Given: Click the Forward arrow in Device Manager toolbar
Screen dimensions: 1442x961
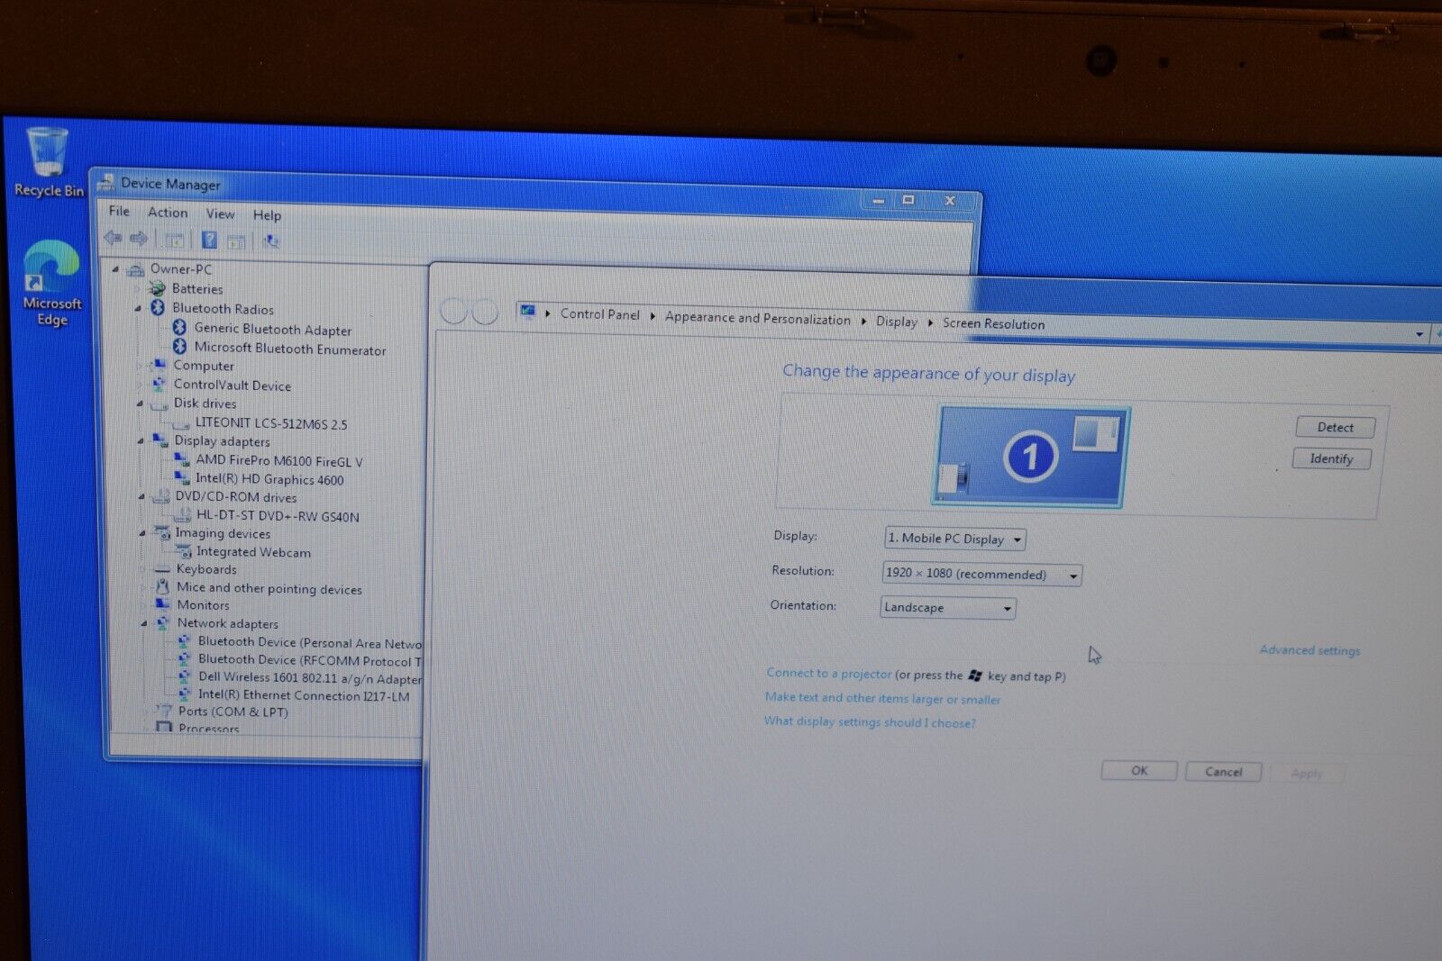Looking at the screenshot, I should (x=139, y=239).
